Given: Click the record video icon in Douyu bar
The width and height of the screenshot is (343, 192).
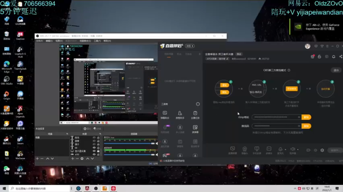Looking at the screenshot, I should click(308, 150).
